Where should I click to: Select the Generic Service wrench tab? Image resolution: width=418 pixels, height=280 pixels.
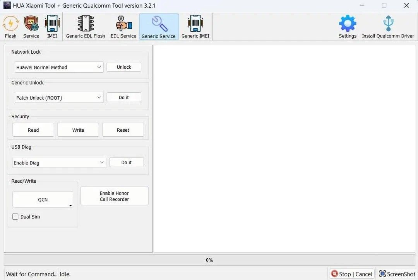coord(159,27)
